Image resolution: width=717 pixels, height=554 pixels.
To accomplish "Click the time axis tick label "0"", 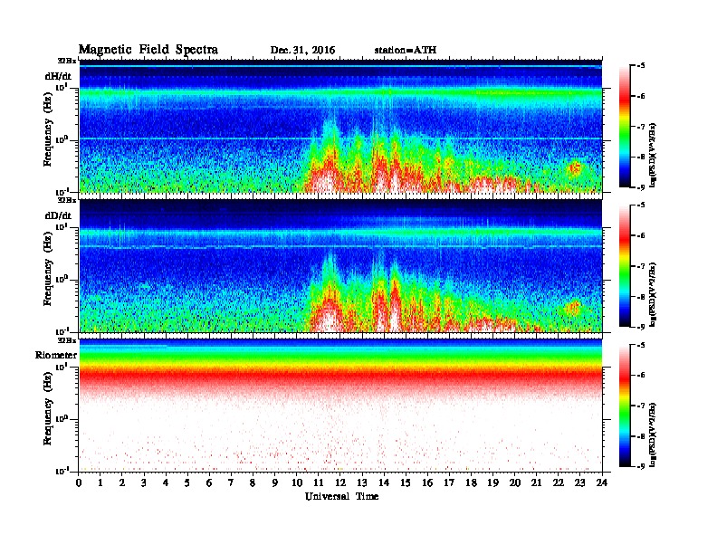I will click(79, 482).
